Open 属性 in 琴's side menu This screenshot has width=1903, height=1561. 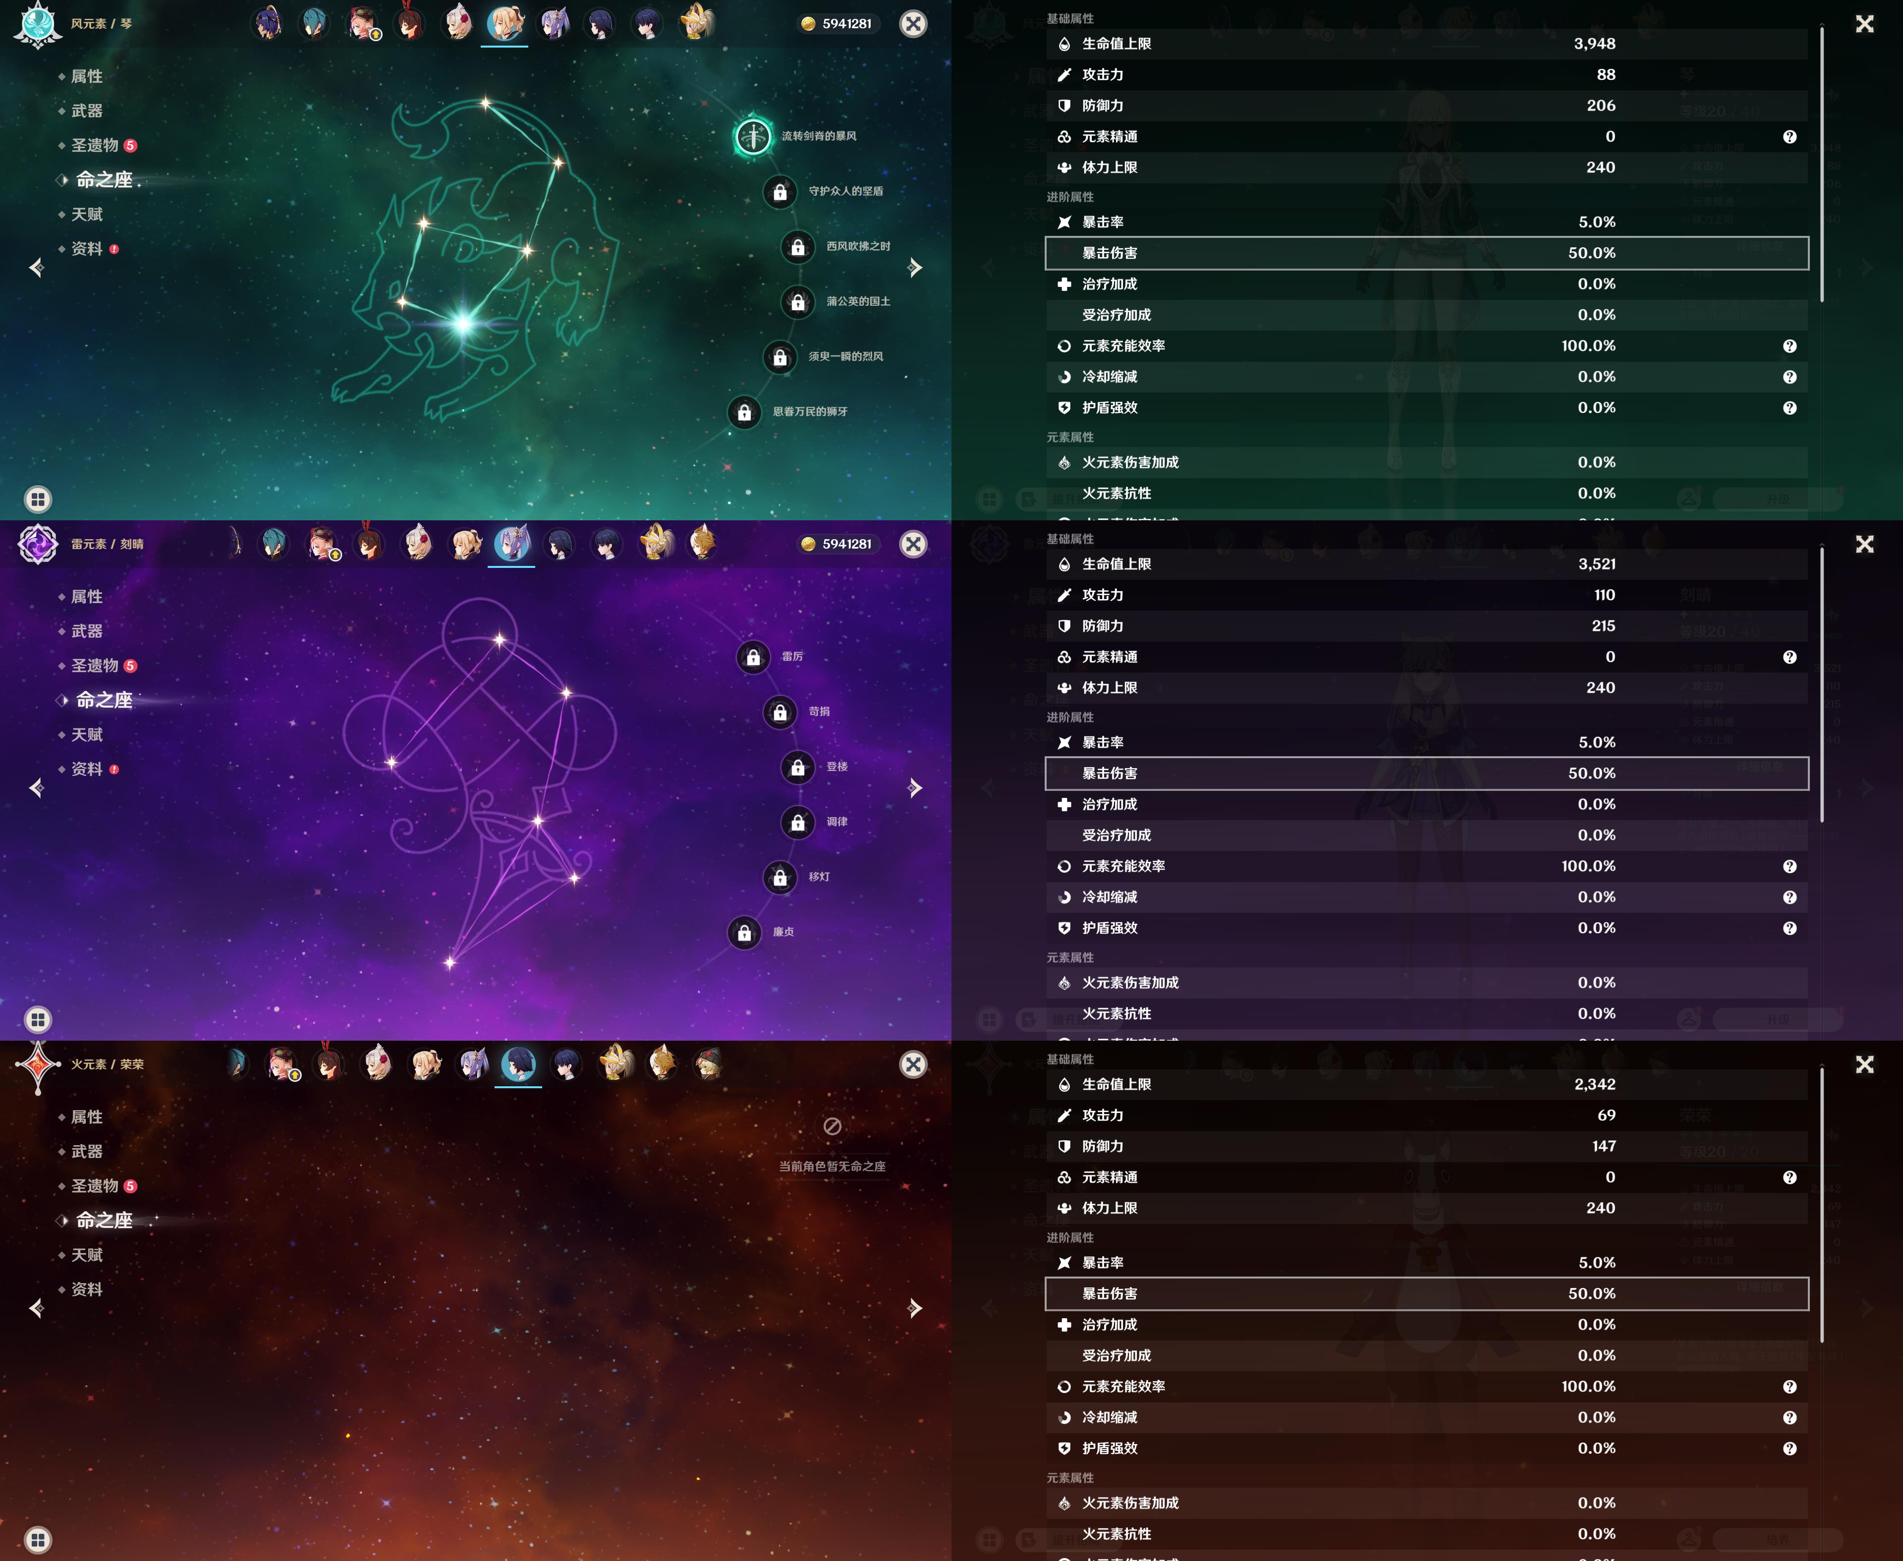pos(86,76)
